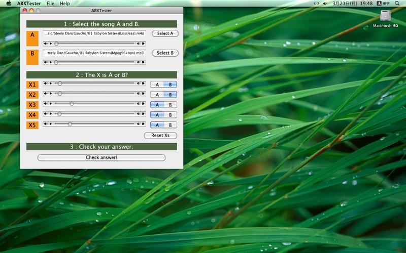Open the File menu

tap(50, 4)
